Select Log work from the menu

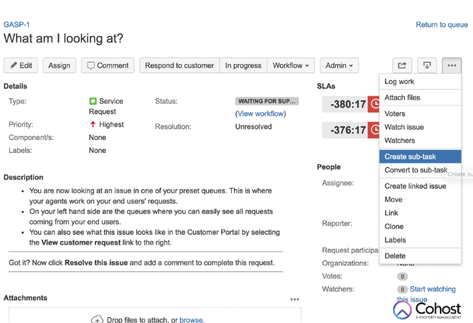point(420,81)
